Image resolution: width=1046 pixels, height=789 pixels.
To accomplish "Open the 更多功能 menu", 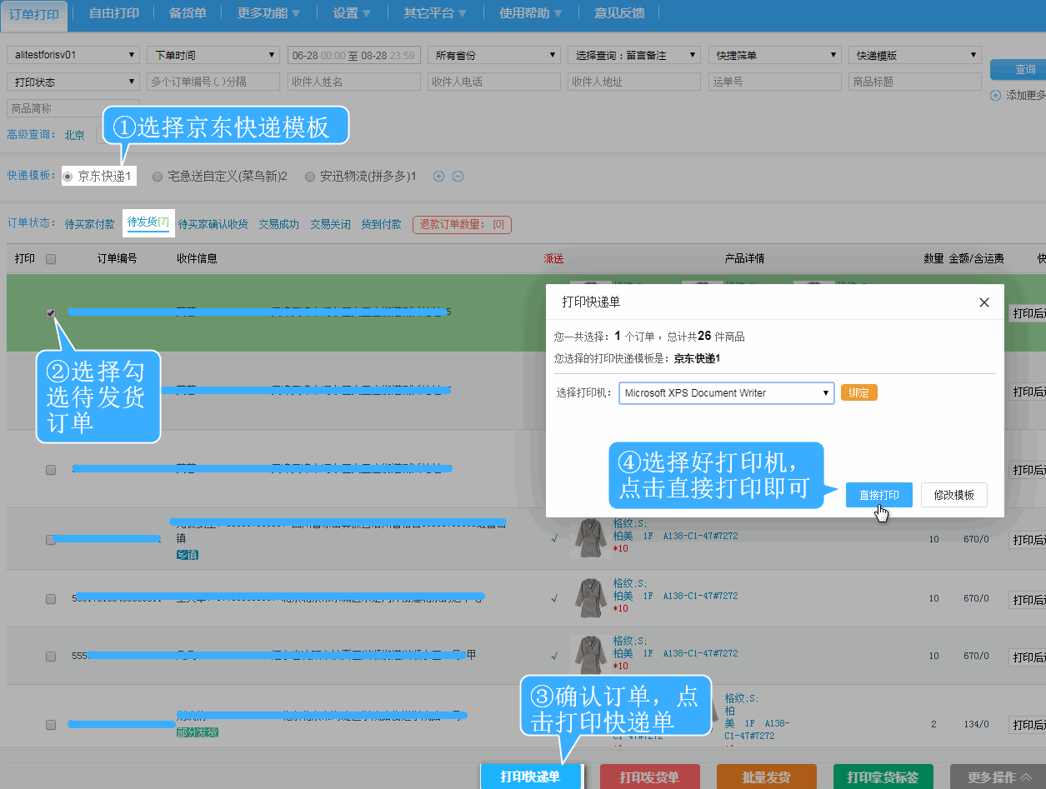I will click(x=268, y=12).
